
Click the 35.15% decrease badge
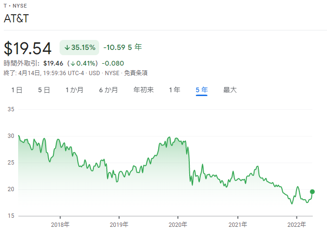point(79,48)
